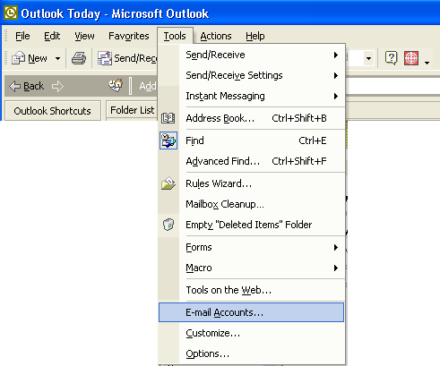This screenshot has width=440, height=366.
Task: Open the Edit menu
Action: coord(52,36)
